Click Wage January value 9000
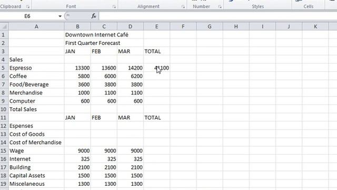Screen dimensions: 337x190 pyautogui.click(x=77, y=150)
